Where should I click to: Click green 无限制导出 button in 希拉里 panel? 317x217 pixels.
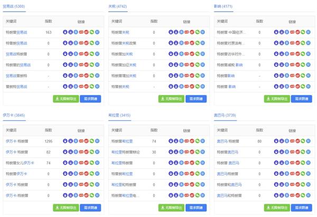[x=171, y=207]
